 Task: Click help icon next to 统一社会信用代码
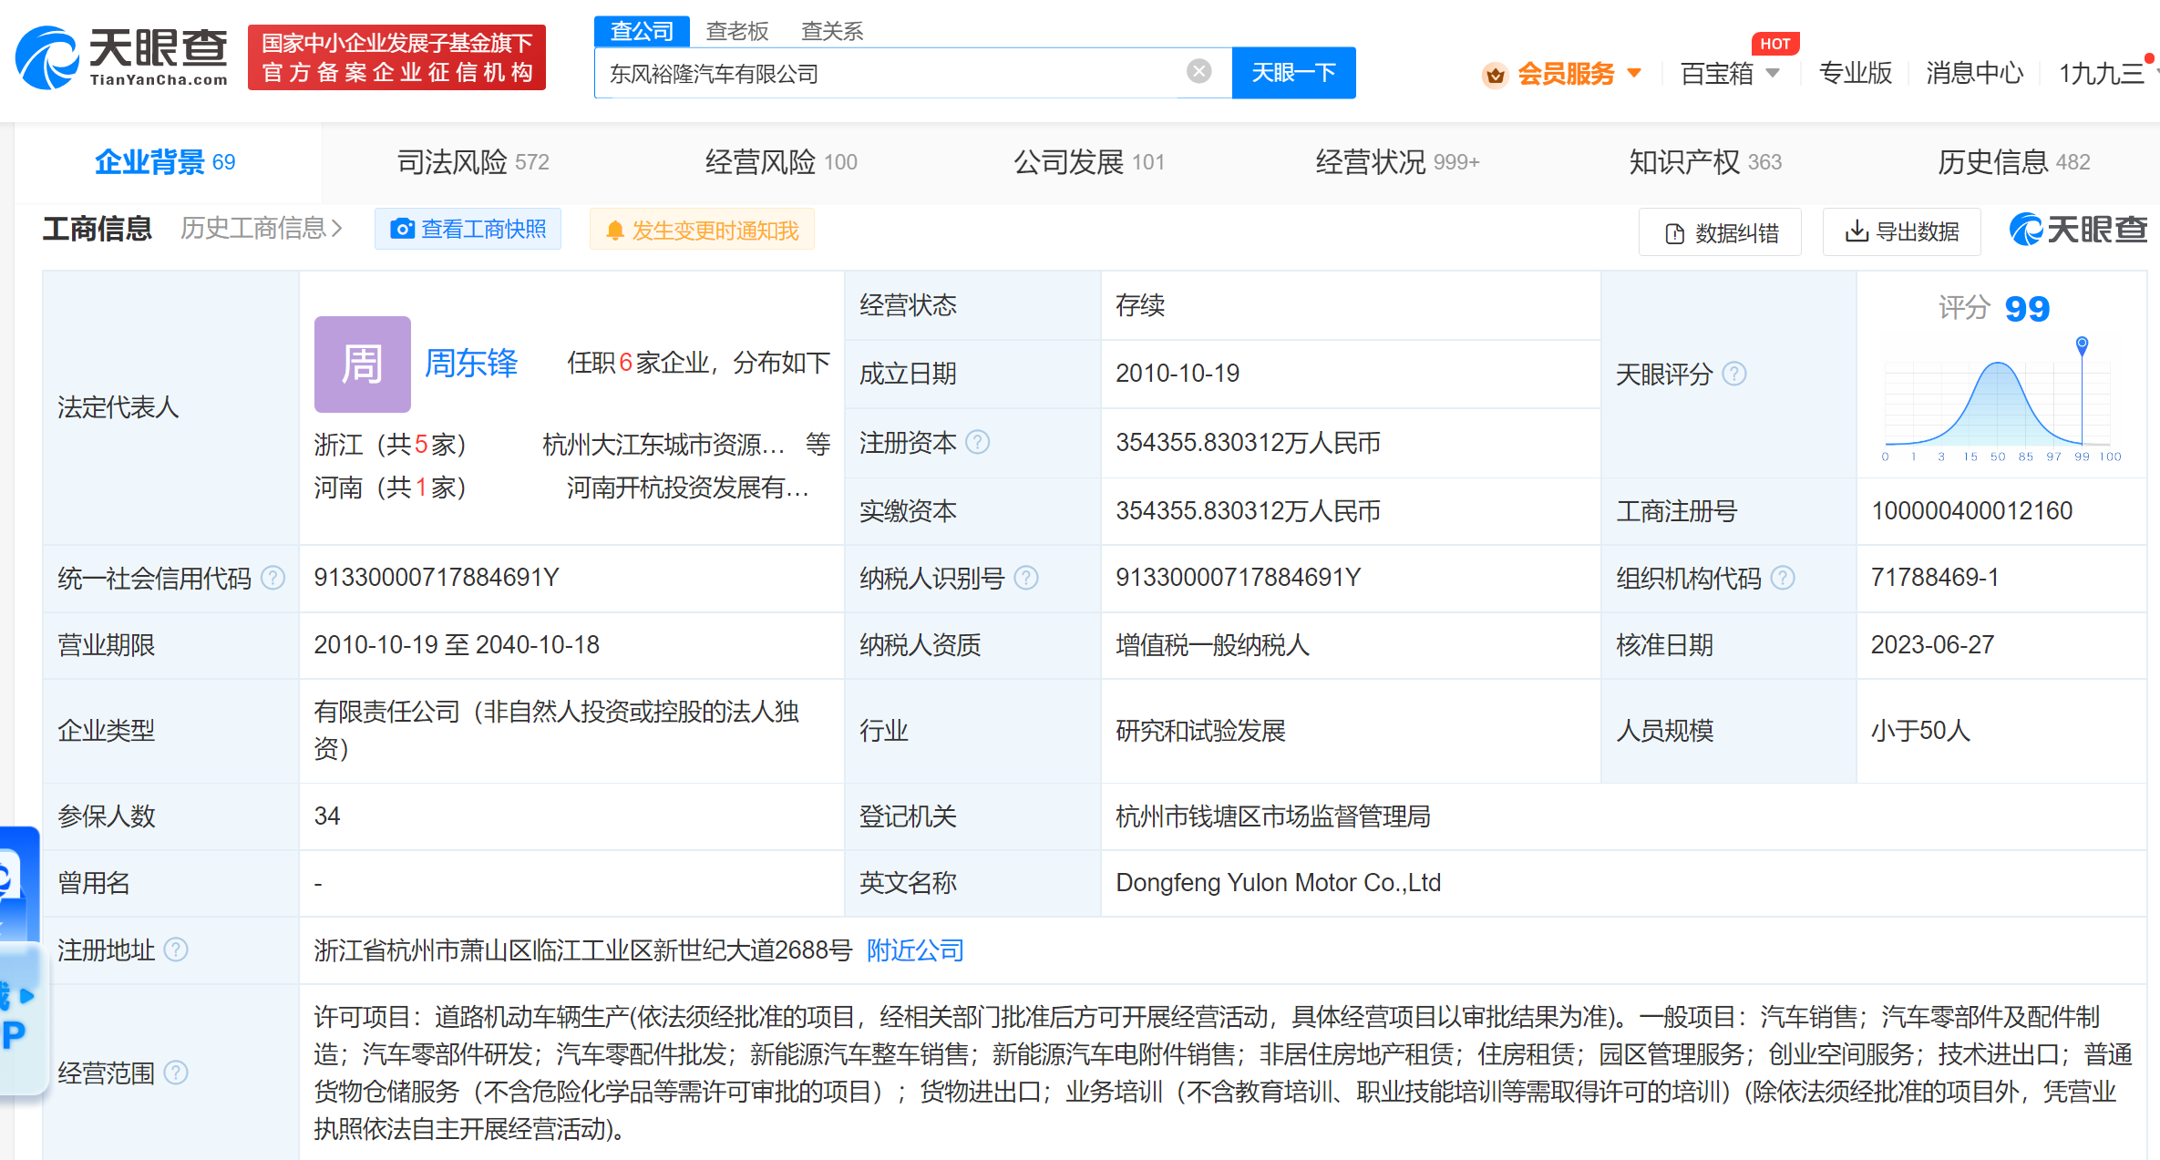pos(273,578)
